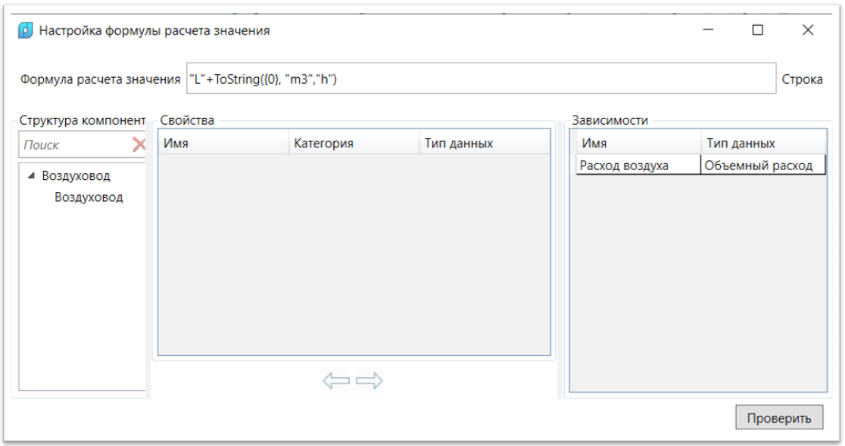Collapse the top-level Воздуховод tree node

[x=31, y=176]
